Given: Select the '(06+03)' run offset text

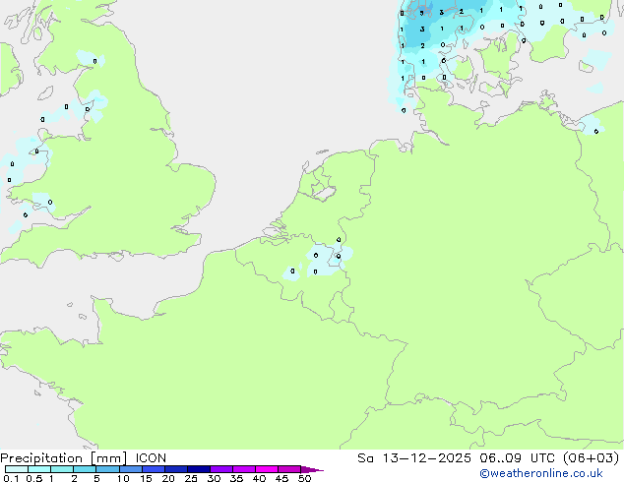Looking at the screenshot, I should pyautogui.click(x=591, y=458).
